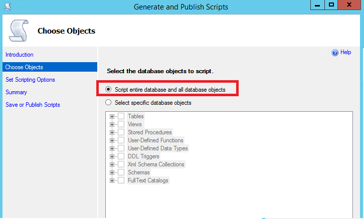Expand the DDL Triggers node

pyautogui.click(x=112, y=156)
